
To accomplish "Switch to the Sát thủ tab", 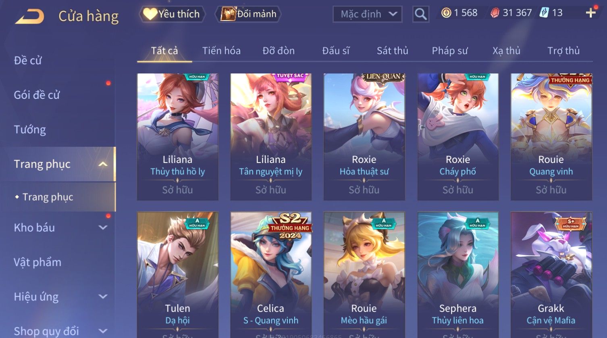I will point(392,51).
